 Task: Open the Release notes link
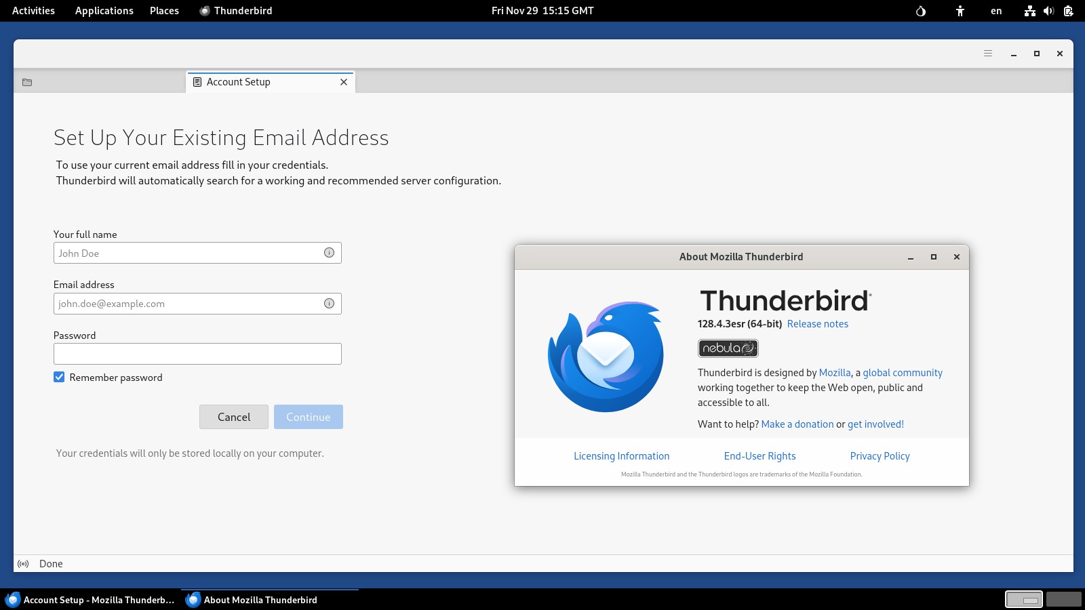click(x=818, y=324)
